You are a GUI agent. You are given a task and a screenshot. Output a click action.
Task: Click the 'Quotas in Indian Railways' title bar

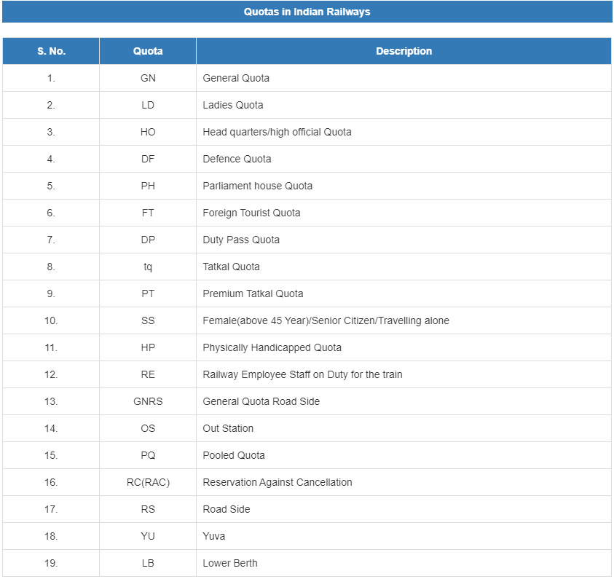click(x=307, y=12)
